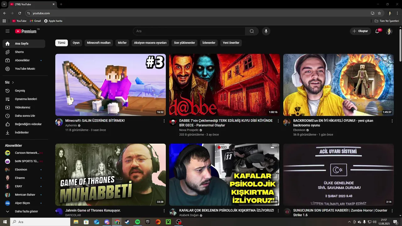This screenshot has width=402, height=226.
Task: Open options for SUNUCUNUN SON UPDATE video
Action: pos(392,211)
